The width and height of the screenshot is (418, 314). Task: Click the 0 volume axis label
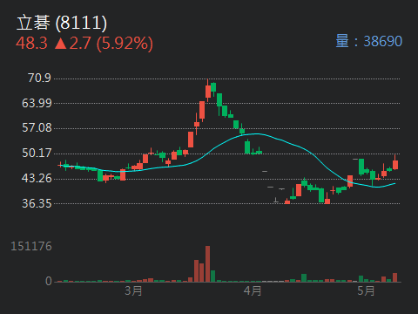pyautogui.click(x=49, y=281)
